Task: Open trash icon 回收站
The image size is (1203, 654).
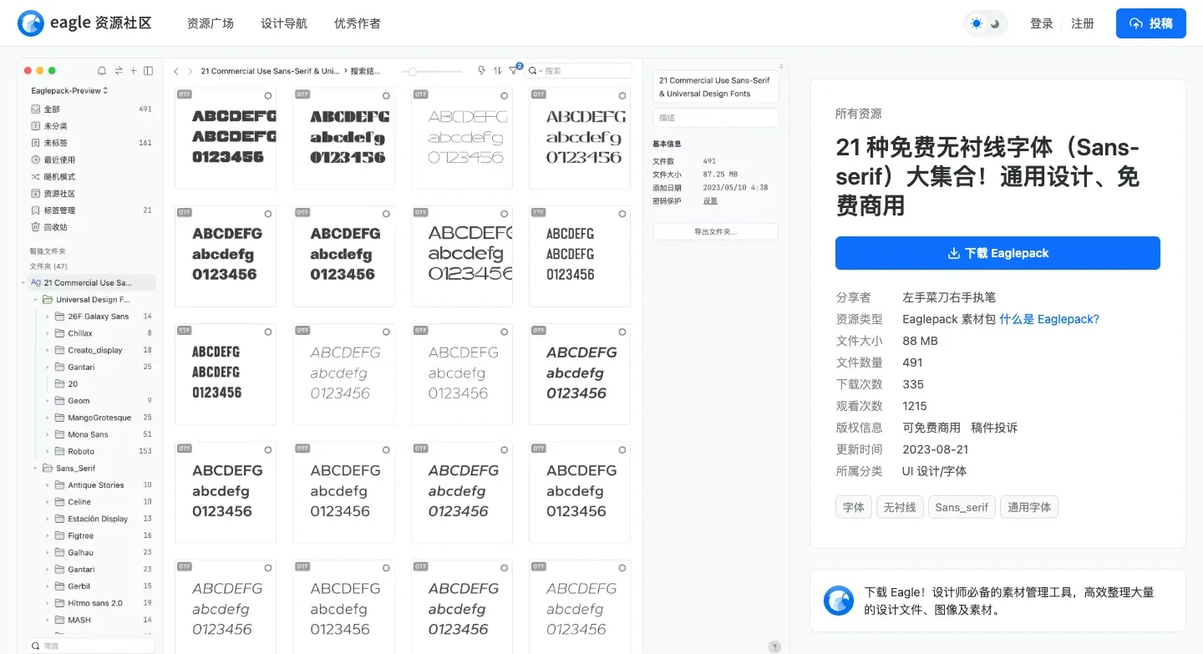Action: tap(35, 226)
